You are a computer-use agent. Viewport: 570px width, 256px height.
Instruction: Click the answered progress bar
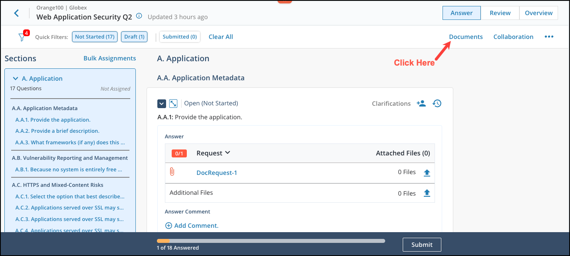click(271, 241)
